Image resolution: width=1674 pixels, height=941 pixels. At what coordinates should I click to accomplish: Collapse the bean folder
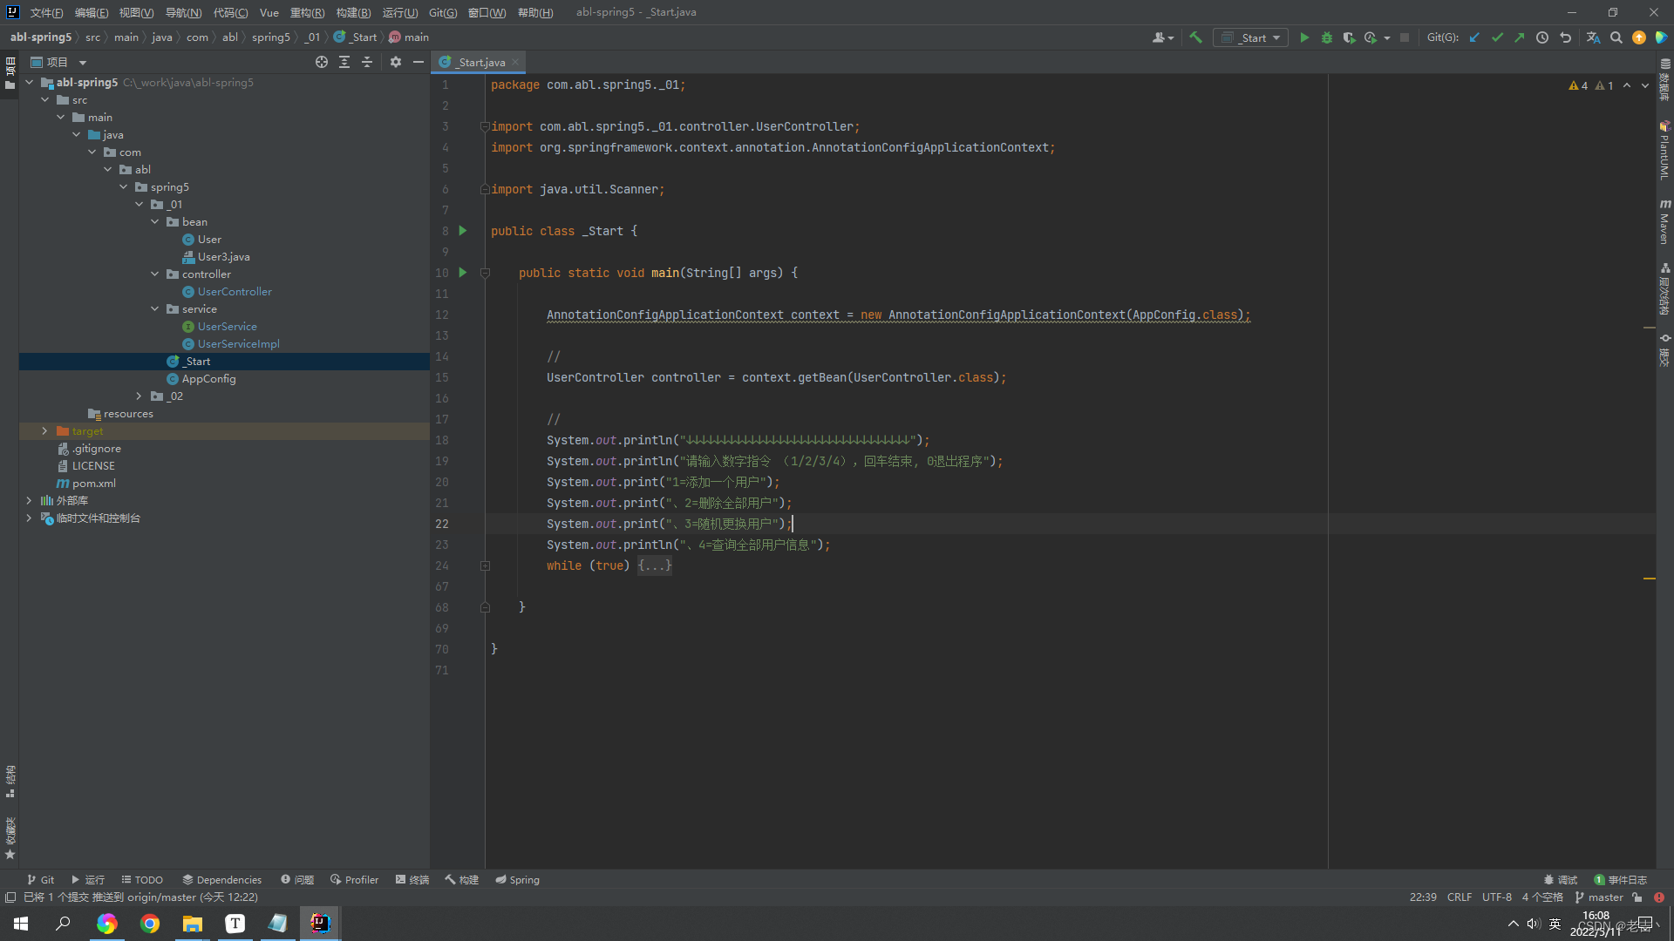[x=155, y=222]
